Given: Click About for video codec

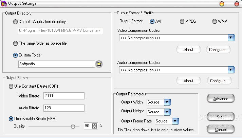Looking at the screenshot, I should (188, 50).
